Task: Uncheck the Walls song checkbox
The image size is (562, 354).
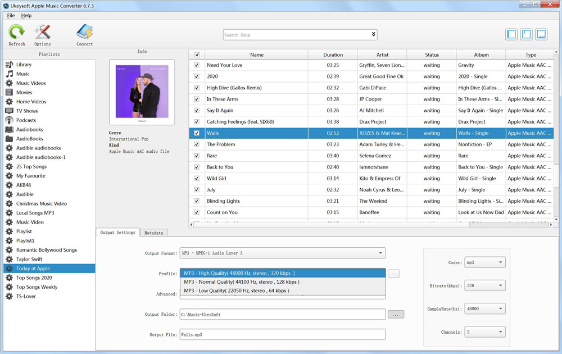Action: click(196, 133)
